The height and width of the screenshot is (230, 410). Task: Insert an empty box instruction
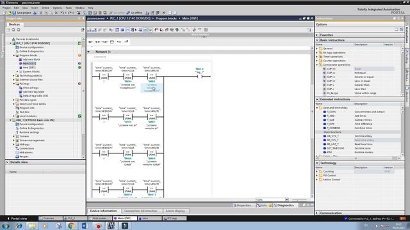click(x=112, y=42)
